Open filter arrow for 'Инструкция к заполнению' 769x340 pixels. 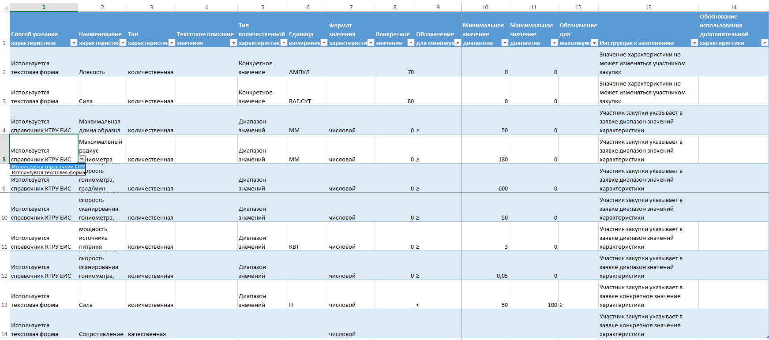click(694, 43)
